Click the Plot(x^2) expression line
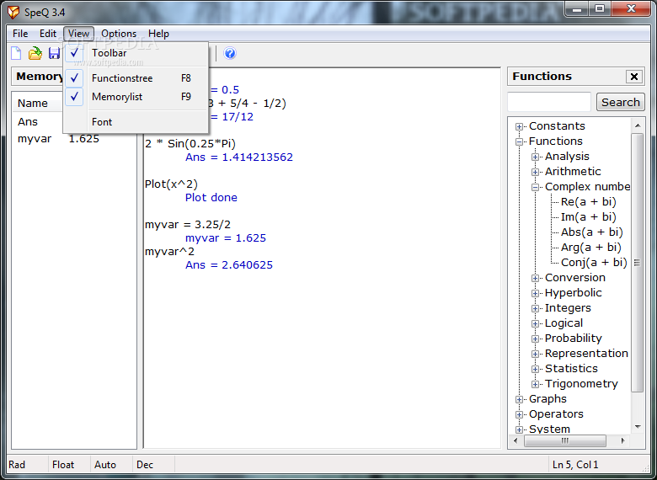The height and width of the screenshot is (480, 657). point(171,184)
